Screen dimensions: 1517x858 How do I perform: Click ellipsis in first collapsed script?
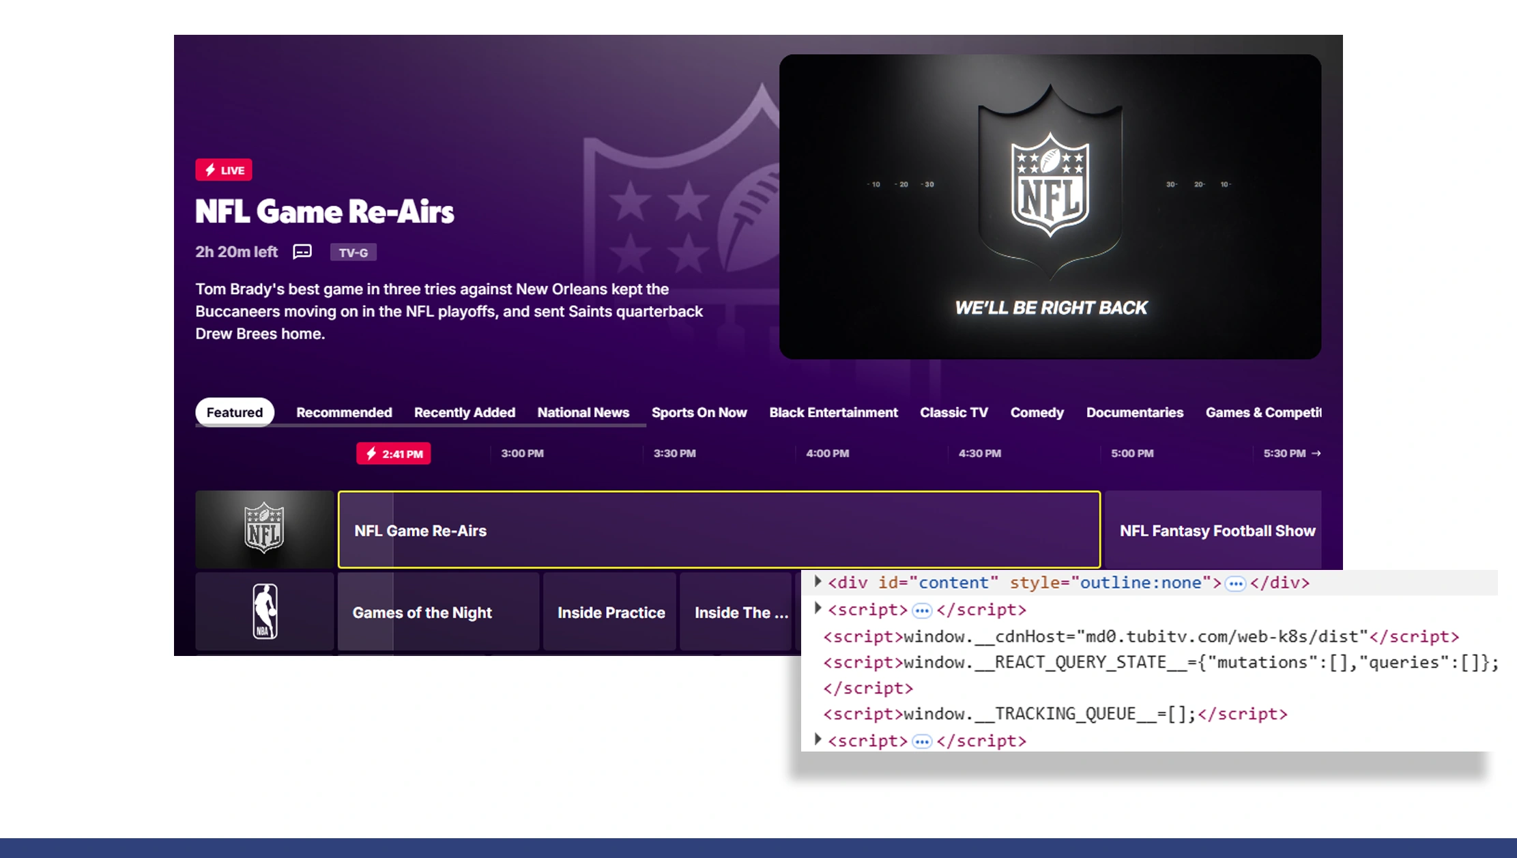tap(922, 610)
